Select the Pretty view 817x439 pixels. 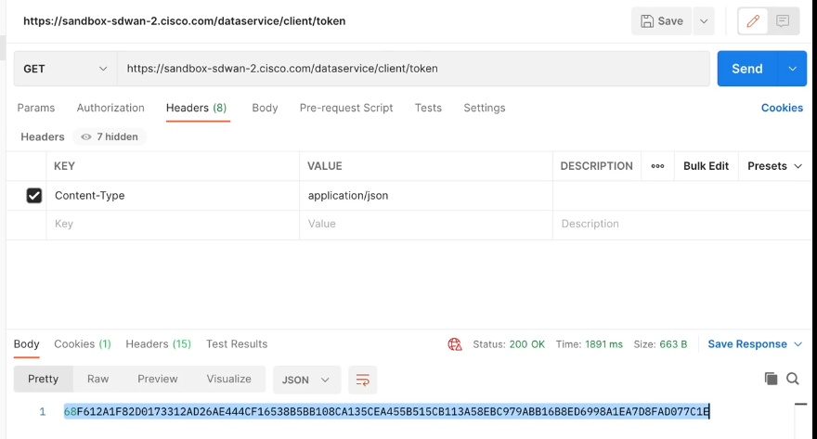44,379
